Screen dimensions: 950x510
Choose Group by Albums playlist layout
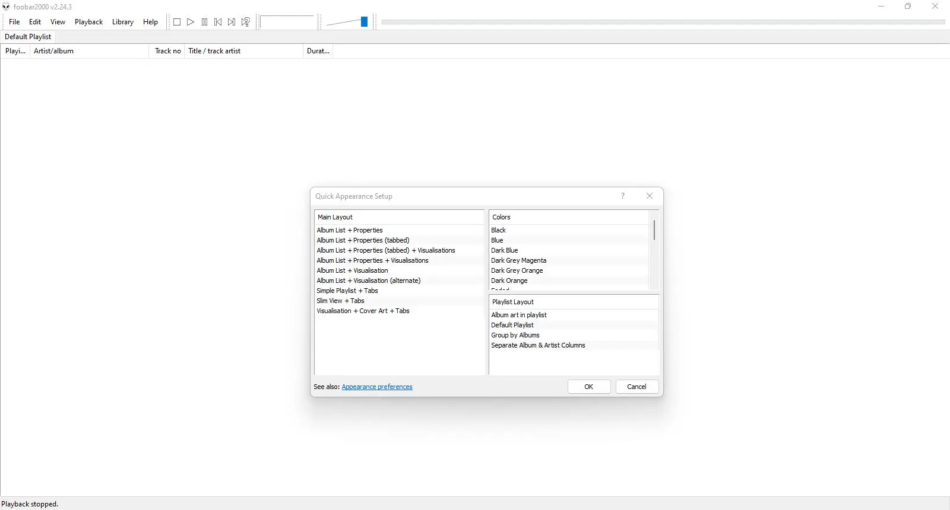click(574, 335)
